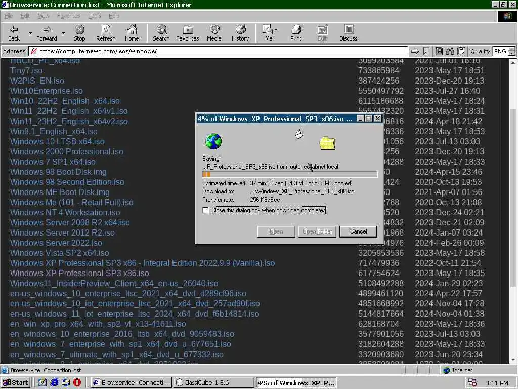Click the Open Folder button in download dialog
Image resolution: width=518 pixels, height=389 pixels.
point(317,231)
